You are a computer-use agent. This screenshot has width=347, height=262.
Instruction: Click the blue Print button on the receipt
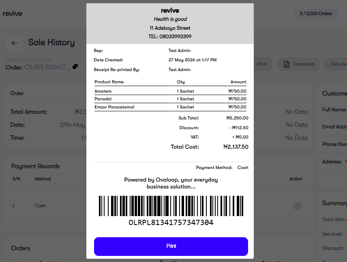tap(171, 247)
